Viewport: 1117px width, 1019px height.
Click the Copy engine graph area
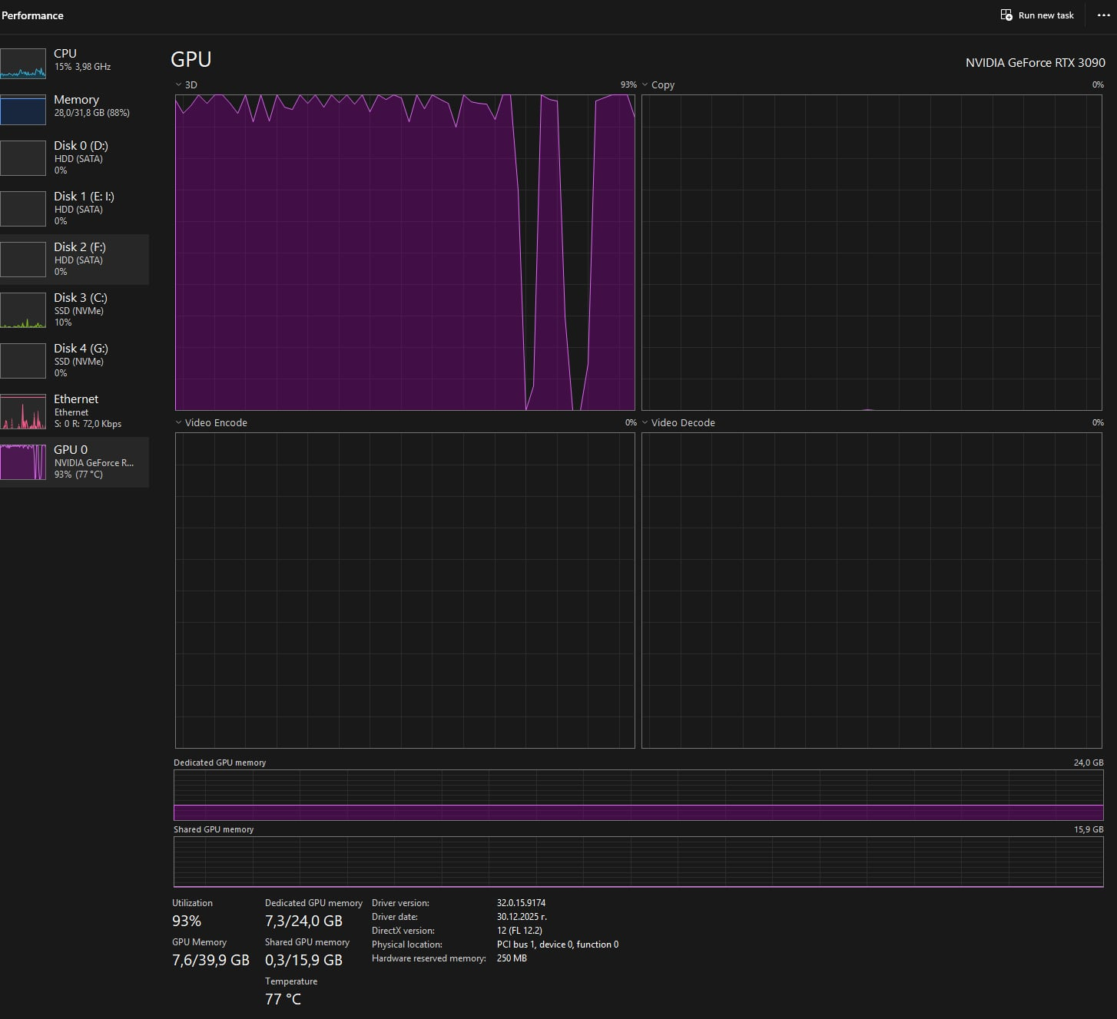872,253
